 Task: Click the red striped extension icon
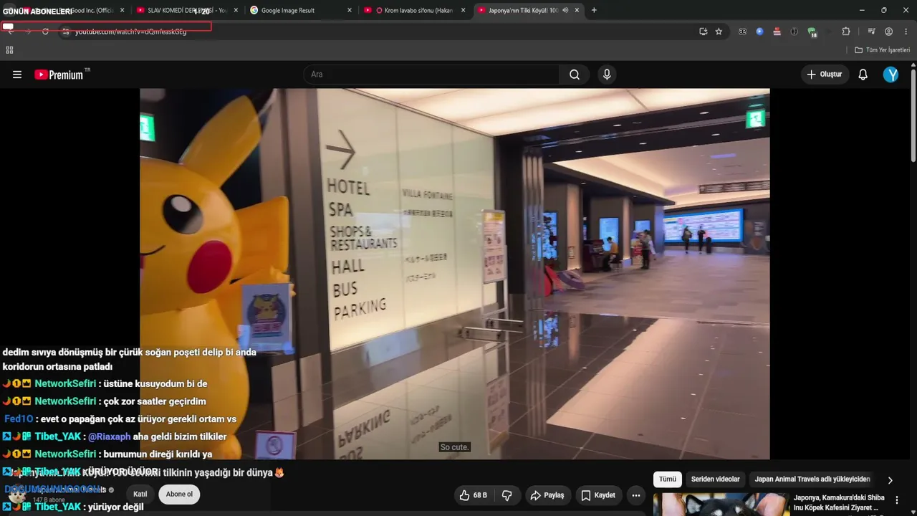(777, 32)
